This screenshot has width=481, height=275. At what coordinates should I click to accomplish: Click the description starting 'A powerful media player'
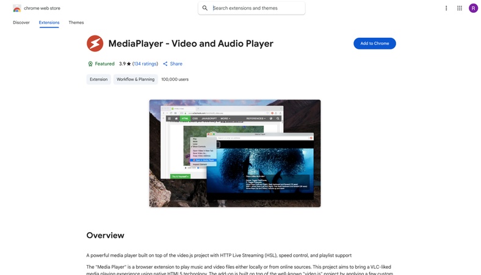pyautogui.click(x=219, y=255)
